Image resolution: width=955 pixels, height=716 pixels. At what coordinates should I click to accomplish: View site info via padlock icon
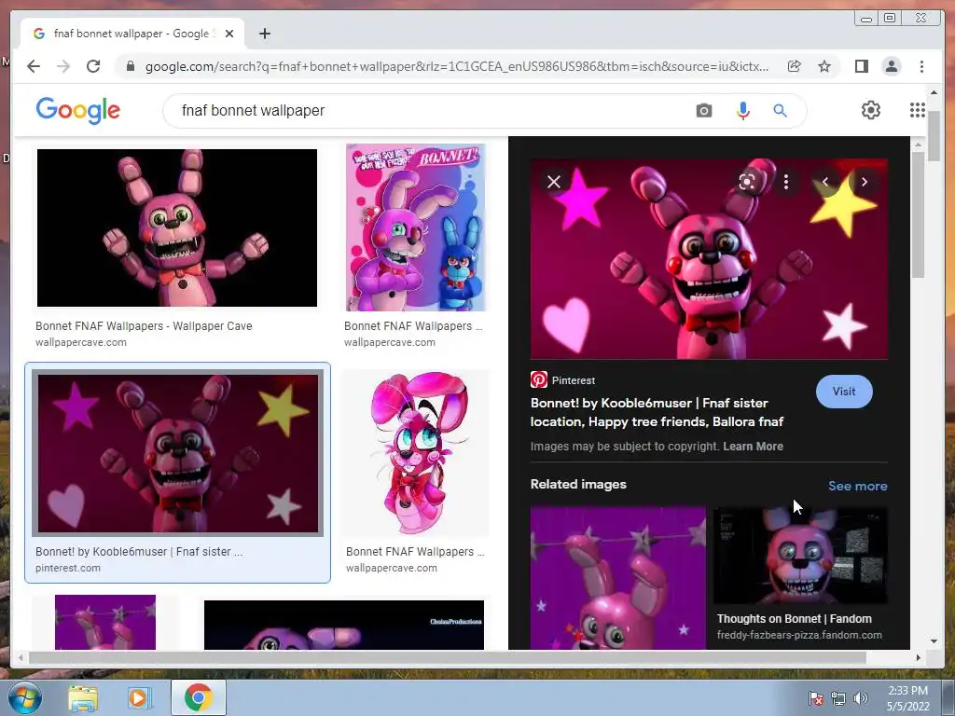tap(130, 66)
